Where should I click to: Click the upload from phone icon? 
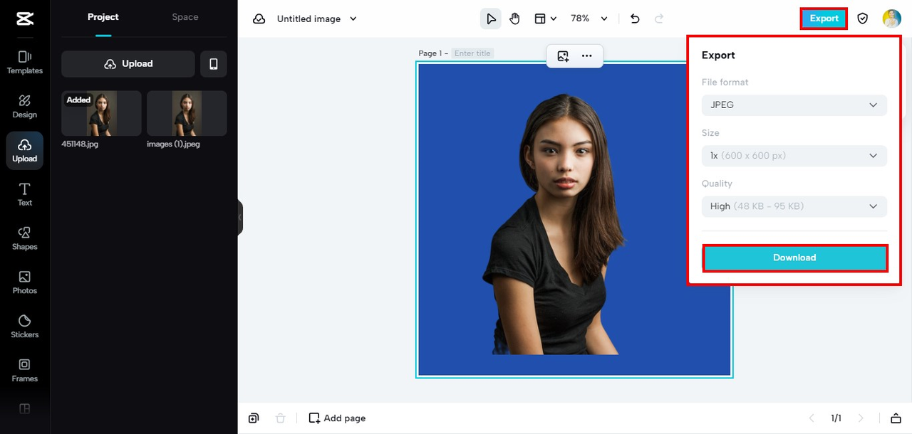coord(214,64)
